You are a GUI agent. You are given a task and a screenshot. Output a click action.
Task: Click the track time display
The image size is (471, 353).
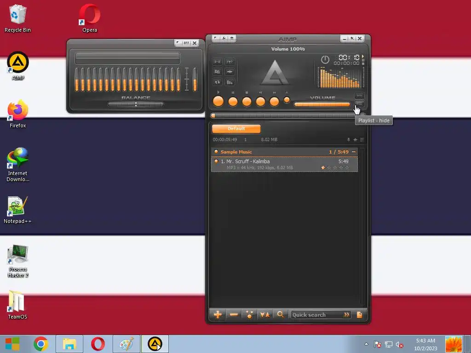(x=349, y=57)
